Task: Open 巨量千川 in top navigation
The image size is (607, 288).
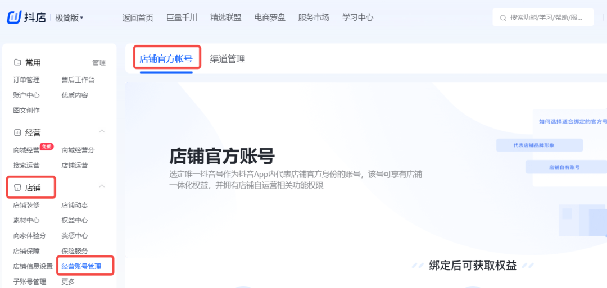Action: coord(182,17)
